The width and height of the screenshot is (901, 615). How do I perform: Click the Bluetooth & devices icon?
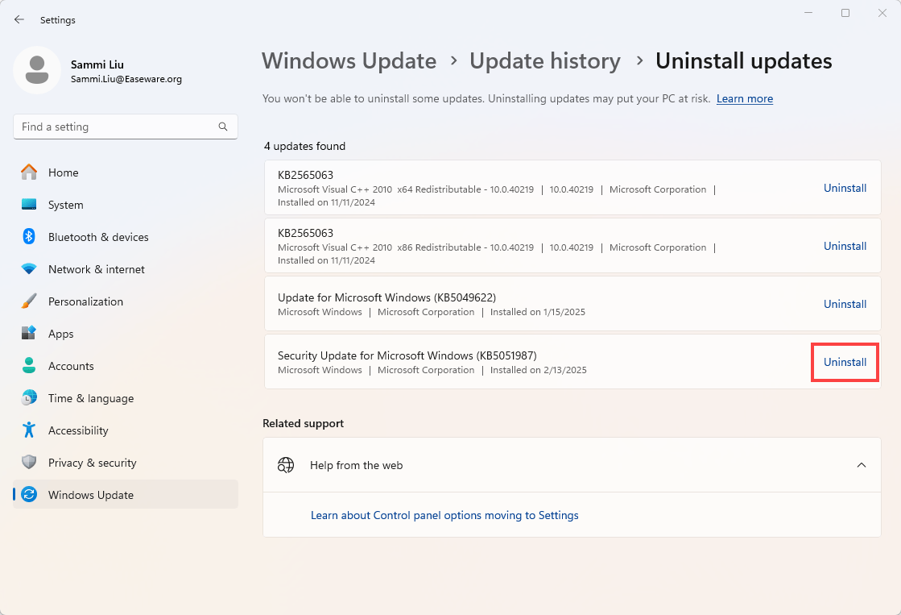[x=29, y=237]
